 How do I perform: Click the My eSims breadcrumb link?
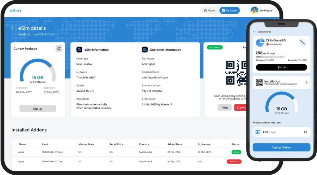click(x=24, y=34)
